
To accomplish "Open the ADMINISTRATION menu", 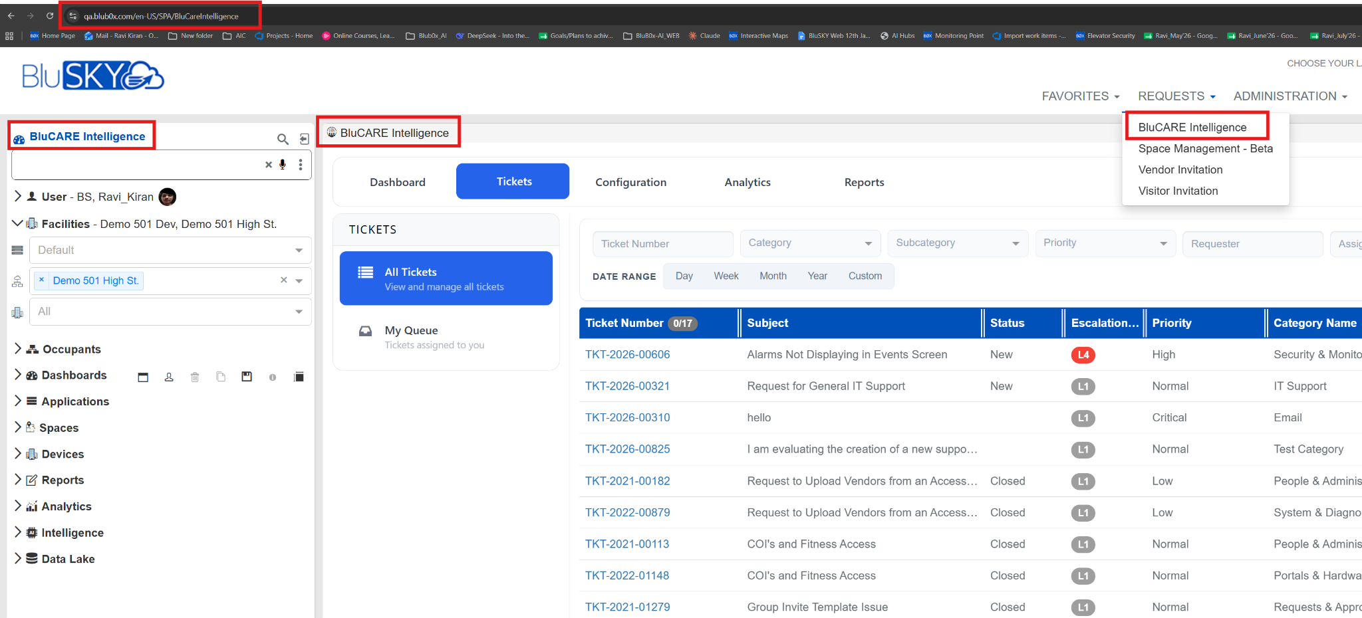I will tap(1290, 96).
